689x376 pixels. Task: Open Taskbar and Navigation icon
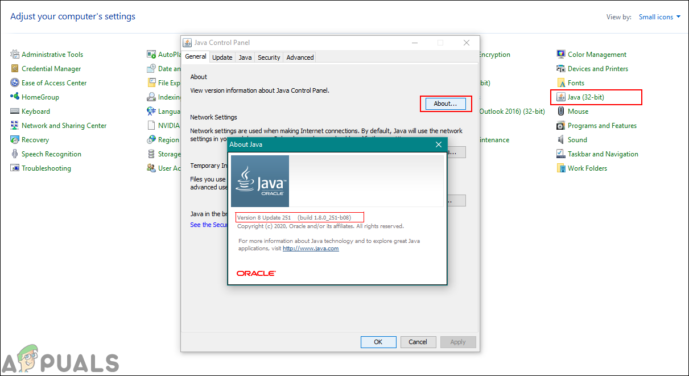tap(561, 154)
